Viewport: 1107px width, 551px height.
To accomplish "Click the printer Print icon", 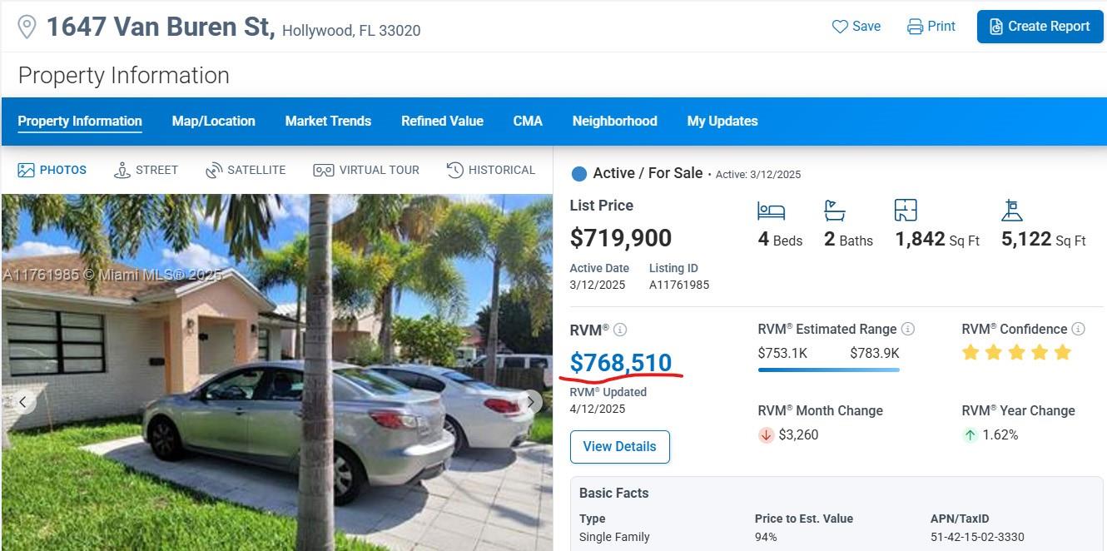I will click(915, 27).
